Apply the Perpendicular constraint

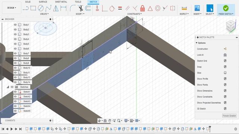point(135,8)
